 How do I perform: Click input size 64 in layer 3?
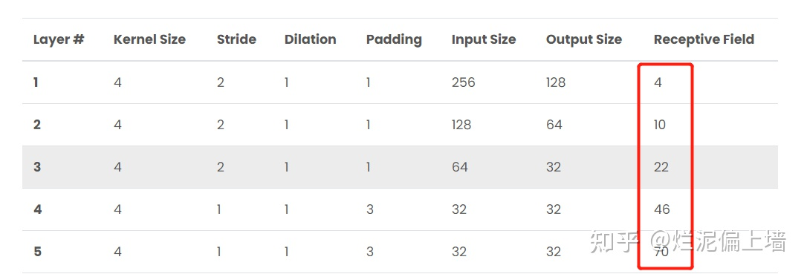tap(459, 167)
